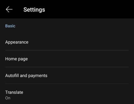Go back using the arrow icon
The width and height of the screenshot is (134, 104).
pyautogui.click(x=9, y=9)
